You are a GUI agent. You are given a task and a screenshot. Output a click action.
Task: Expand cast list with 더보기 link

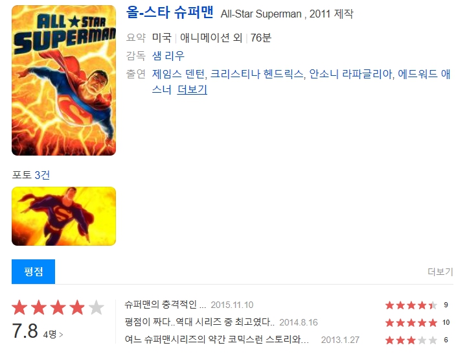[x=192, y=89]
